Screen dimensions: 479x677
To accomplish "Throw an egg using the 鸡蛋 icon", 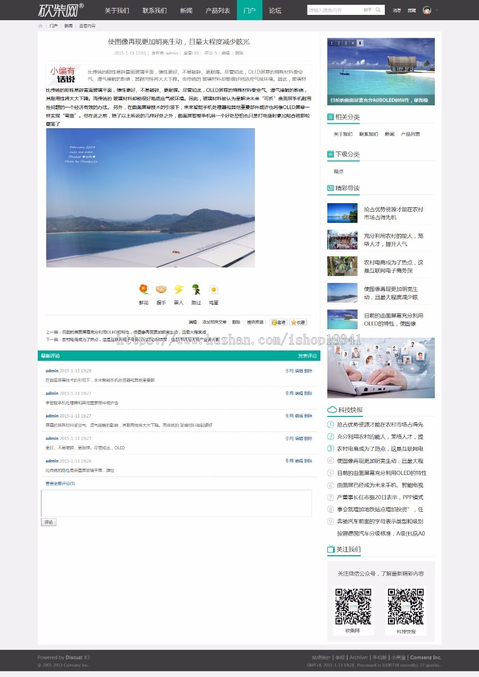I will coord(213,288).
